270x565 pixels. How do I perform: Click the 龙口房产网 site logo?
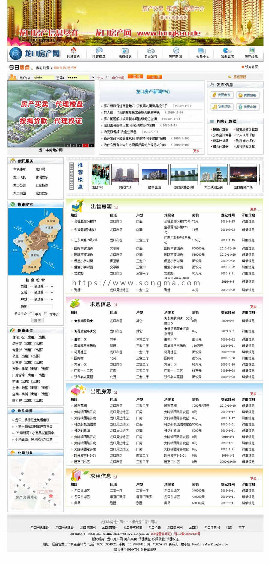[x=34, y=53]
